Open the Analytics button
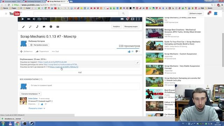 (117, 27)
